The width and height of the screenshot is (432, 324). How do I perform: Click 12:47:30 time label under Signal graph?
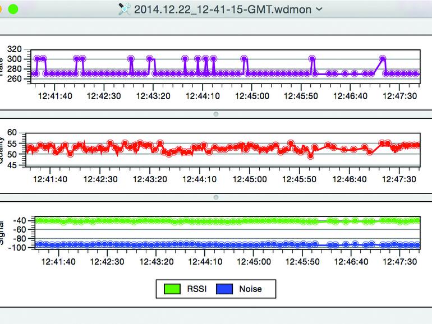tap(400, 262)
